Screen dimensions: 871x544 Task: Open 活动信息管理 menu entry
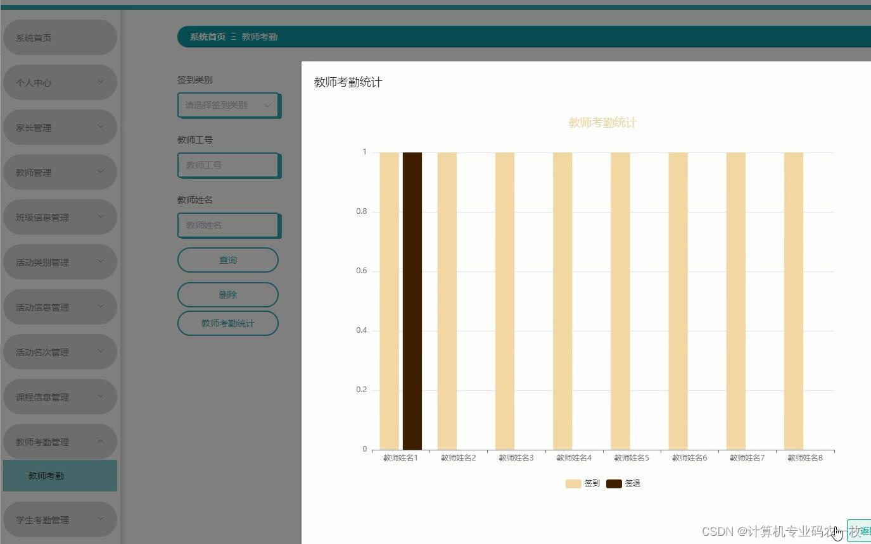coord(60,307)
